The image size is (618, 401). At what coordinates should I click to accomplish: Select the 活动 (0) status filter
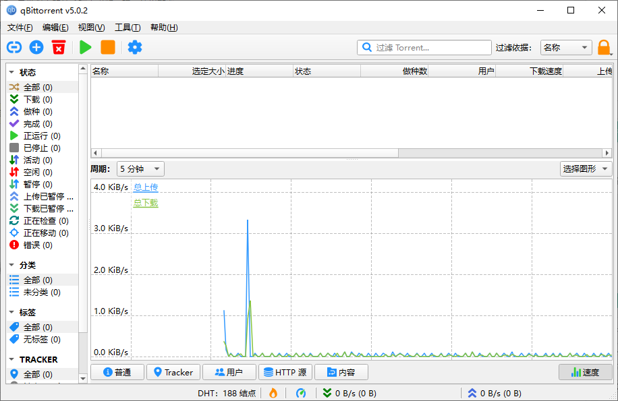43,160
